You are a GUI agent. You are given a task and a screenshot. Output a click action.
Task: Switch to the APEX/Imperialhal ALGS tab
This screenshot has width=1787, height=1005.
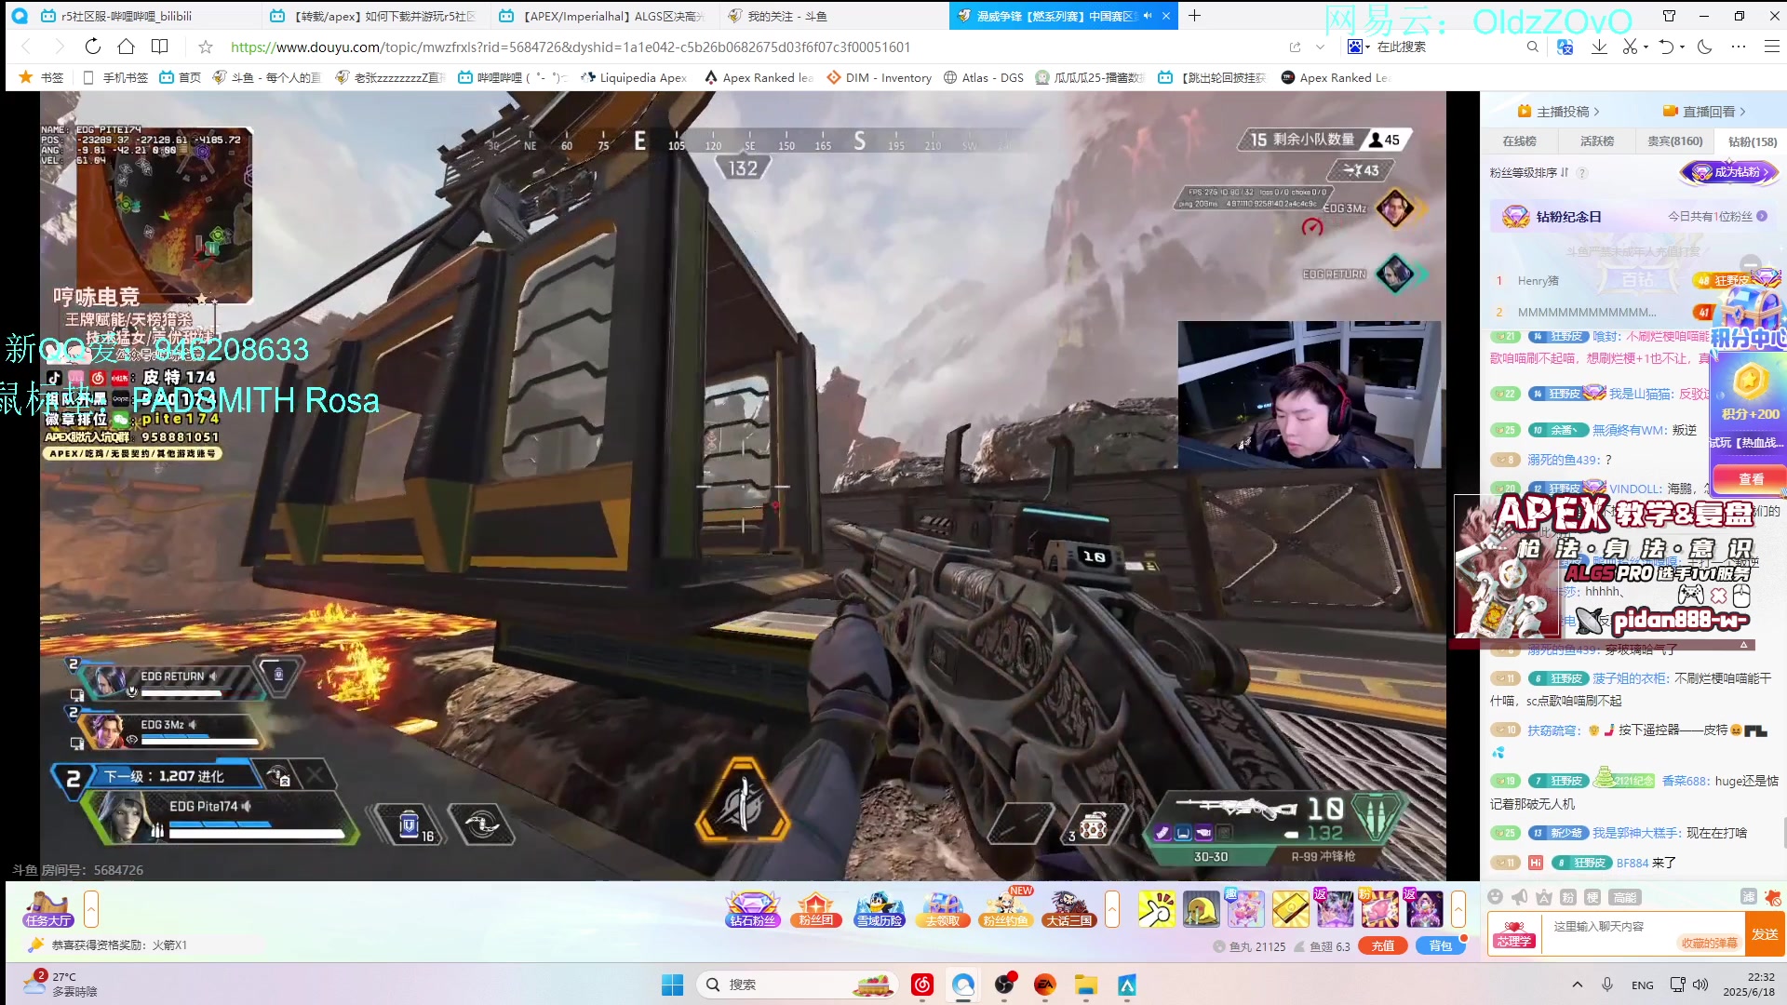[x=604, y=16]
